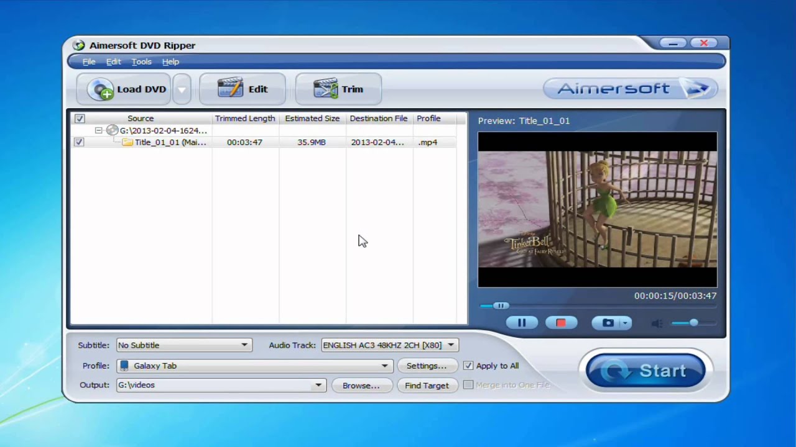Stop the preview playback
796x447 pixels.
click(561, 323)
